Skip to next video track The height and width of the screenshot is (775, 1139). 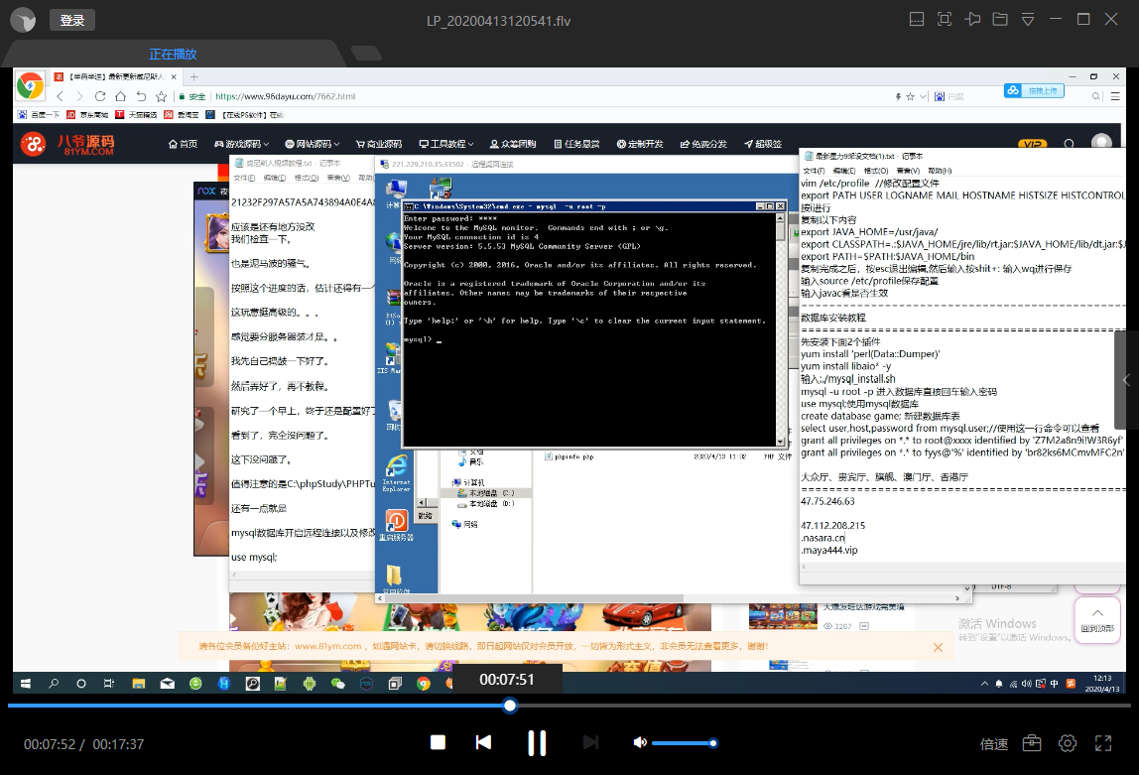click(x=590, y=742)
